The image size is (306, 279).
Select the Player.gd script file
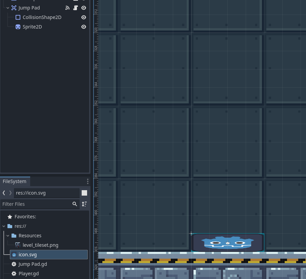29,274
